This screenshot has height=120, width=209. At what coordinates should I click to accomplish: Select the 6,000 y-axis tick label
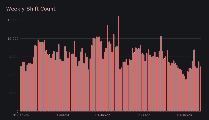(14, 75)
